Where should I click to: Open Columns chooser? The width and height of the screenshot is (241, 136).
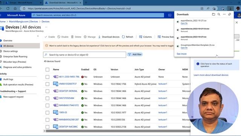tap(145, 37)
